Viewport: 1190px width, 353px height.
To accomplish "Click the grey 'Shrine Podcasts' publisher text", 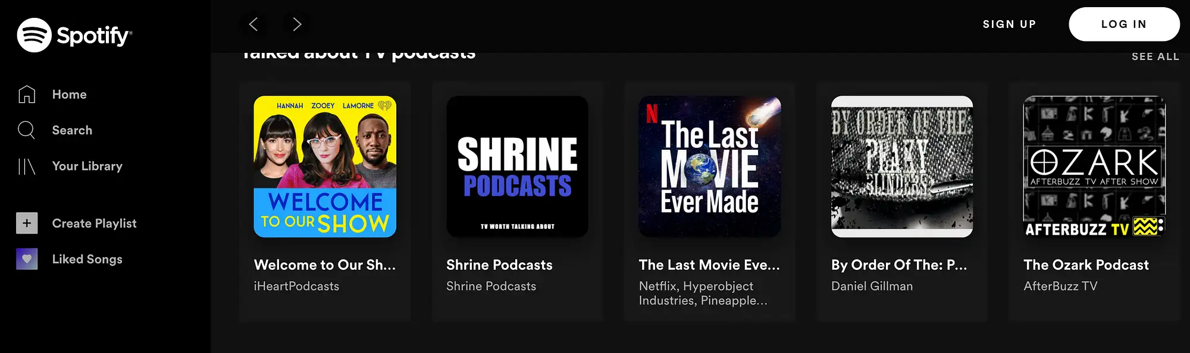I will (491, 286).
